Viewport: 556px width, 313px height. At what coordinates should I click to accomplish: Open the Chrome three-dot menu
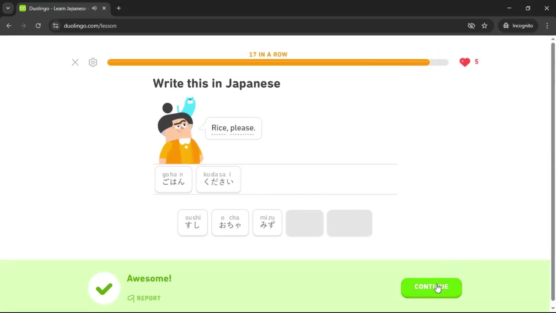[x=547, y=26]
